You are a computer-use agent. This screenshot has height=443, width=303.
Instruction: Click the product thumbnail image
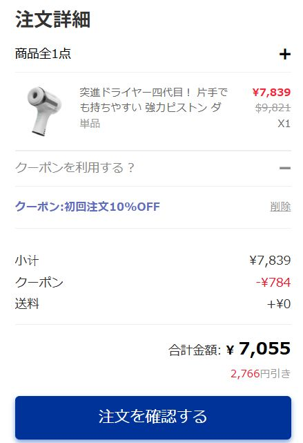point(44,111)
